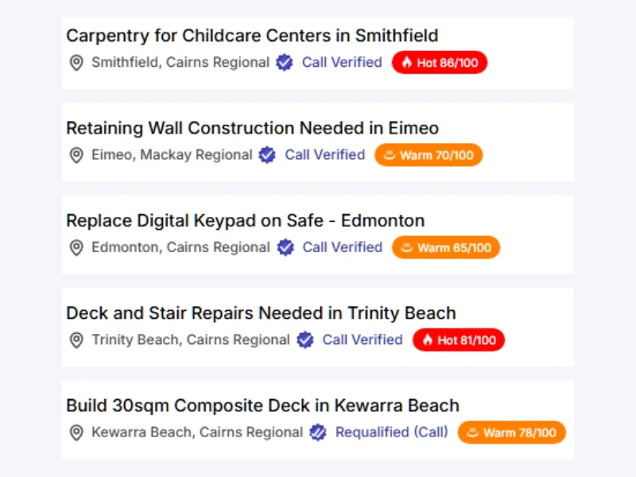Click location pin icon beside Smithfield, Cairns Regional
This screenshot has width=636, height=477.
(x=76, y=63)
